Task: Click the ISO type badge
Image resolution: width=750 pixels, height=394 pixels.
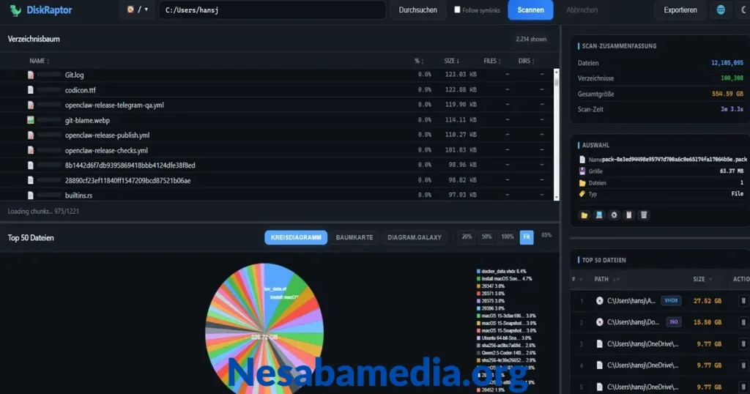Action: coord(674,321)
